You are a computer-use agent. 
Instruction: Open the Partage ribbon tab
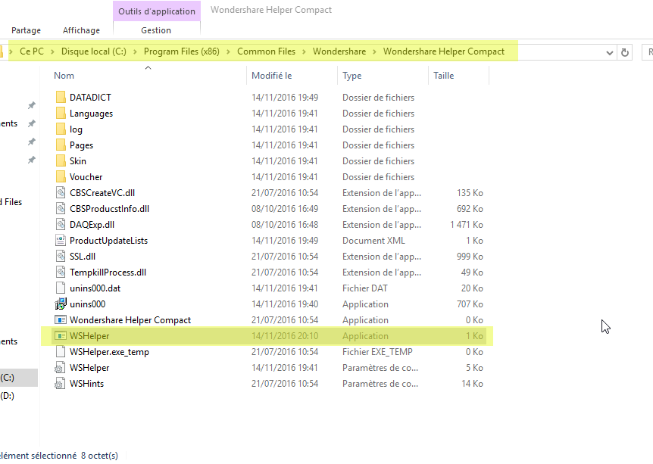pos(27,30)
